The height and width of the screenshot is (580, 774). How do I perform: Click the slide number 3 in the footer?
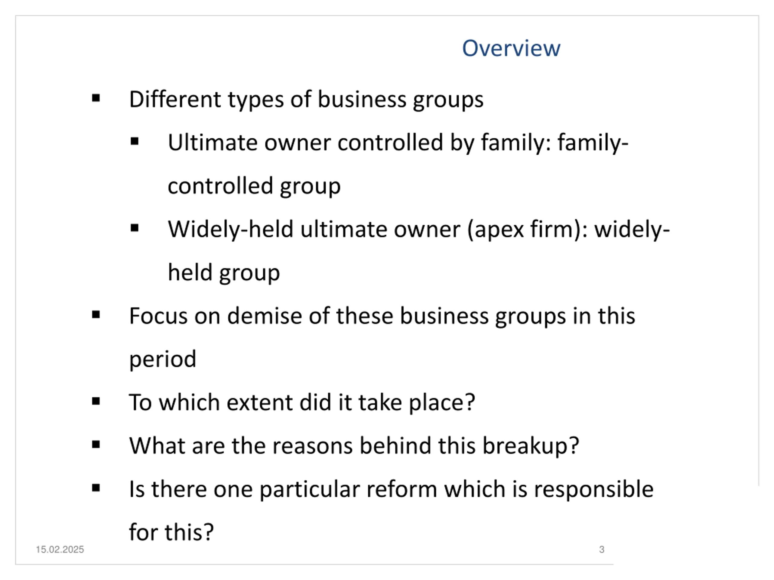click(x=601, y=549)
